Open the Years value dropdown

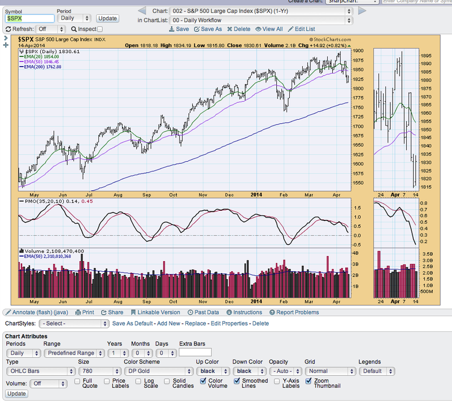tap(118, 353)
